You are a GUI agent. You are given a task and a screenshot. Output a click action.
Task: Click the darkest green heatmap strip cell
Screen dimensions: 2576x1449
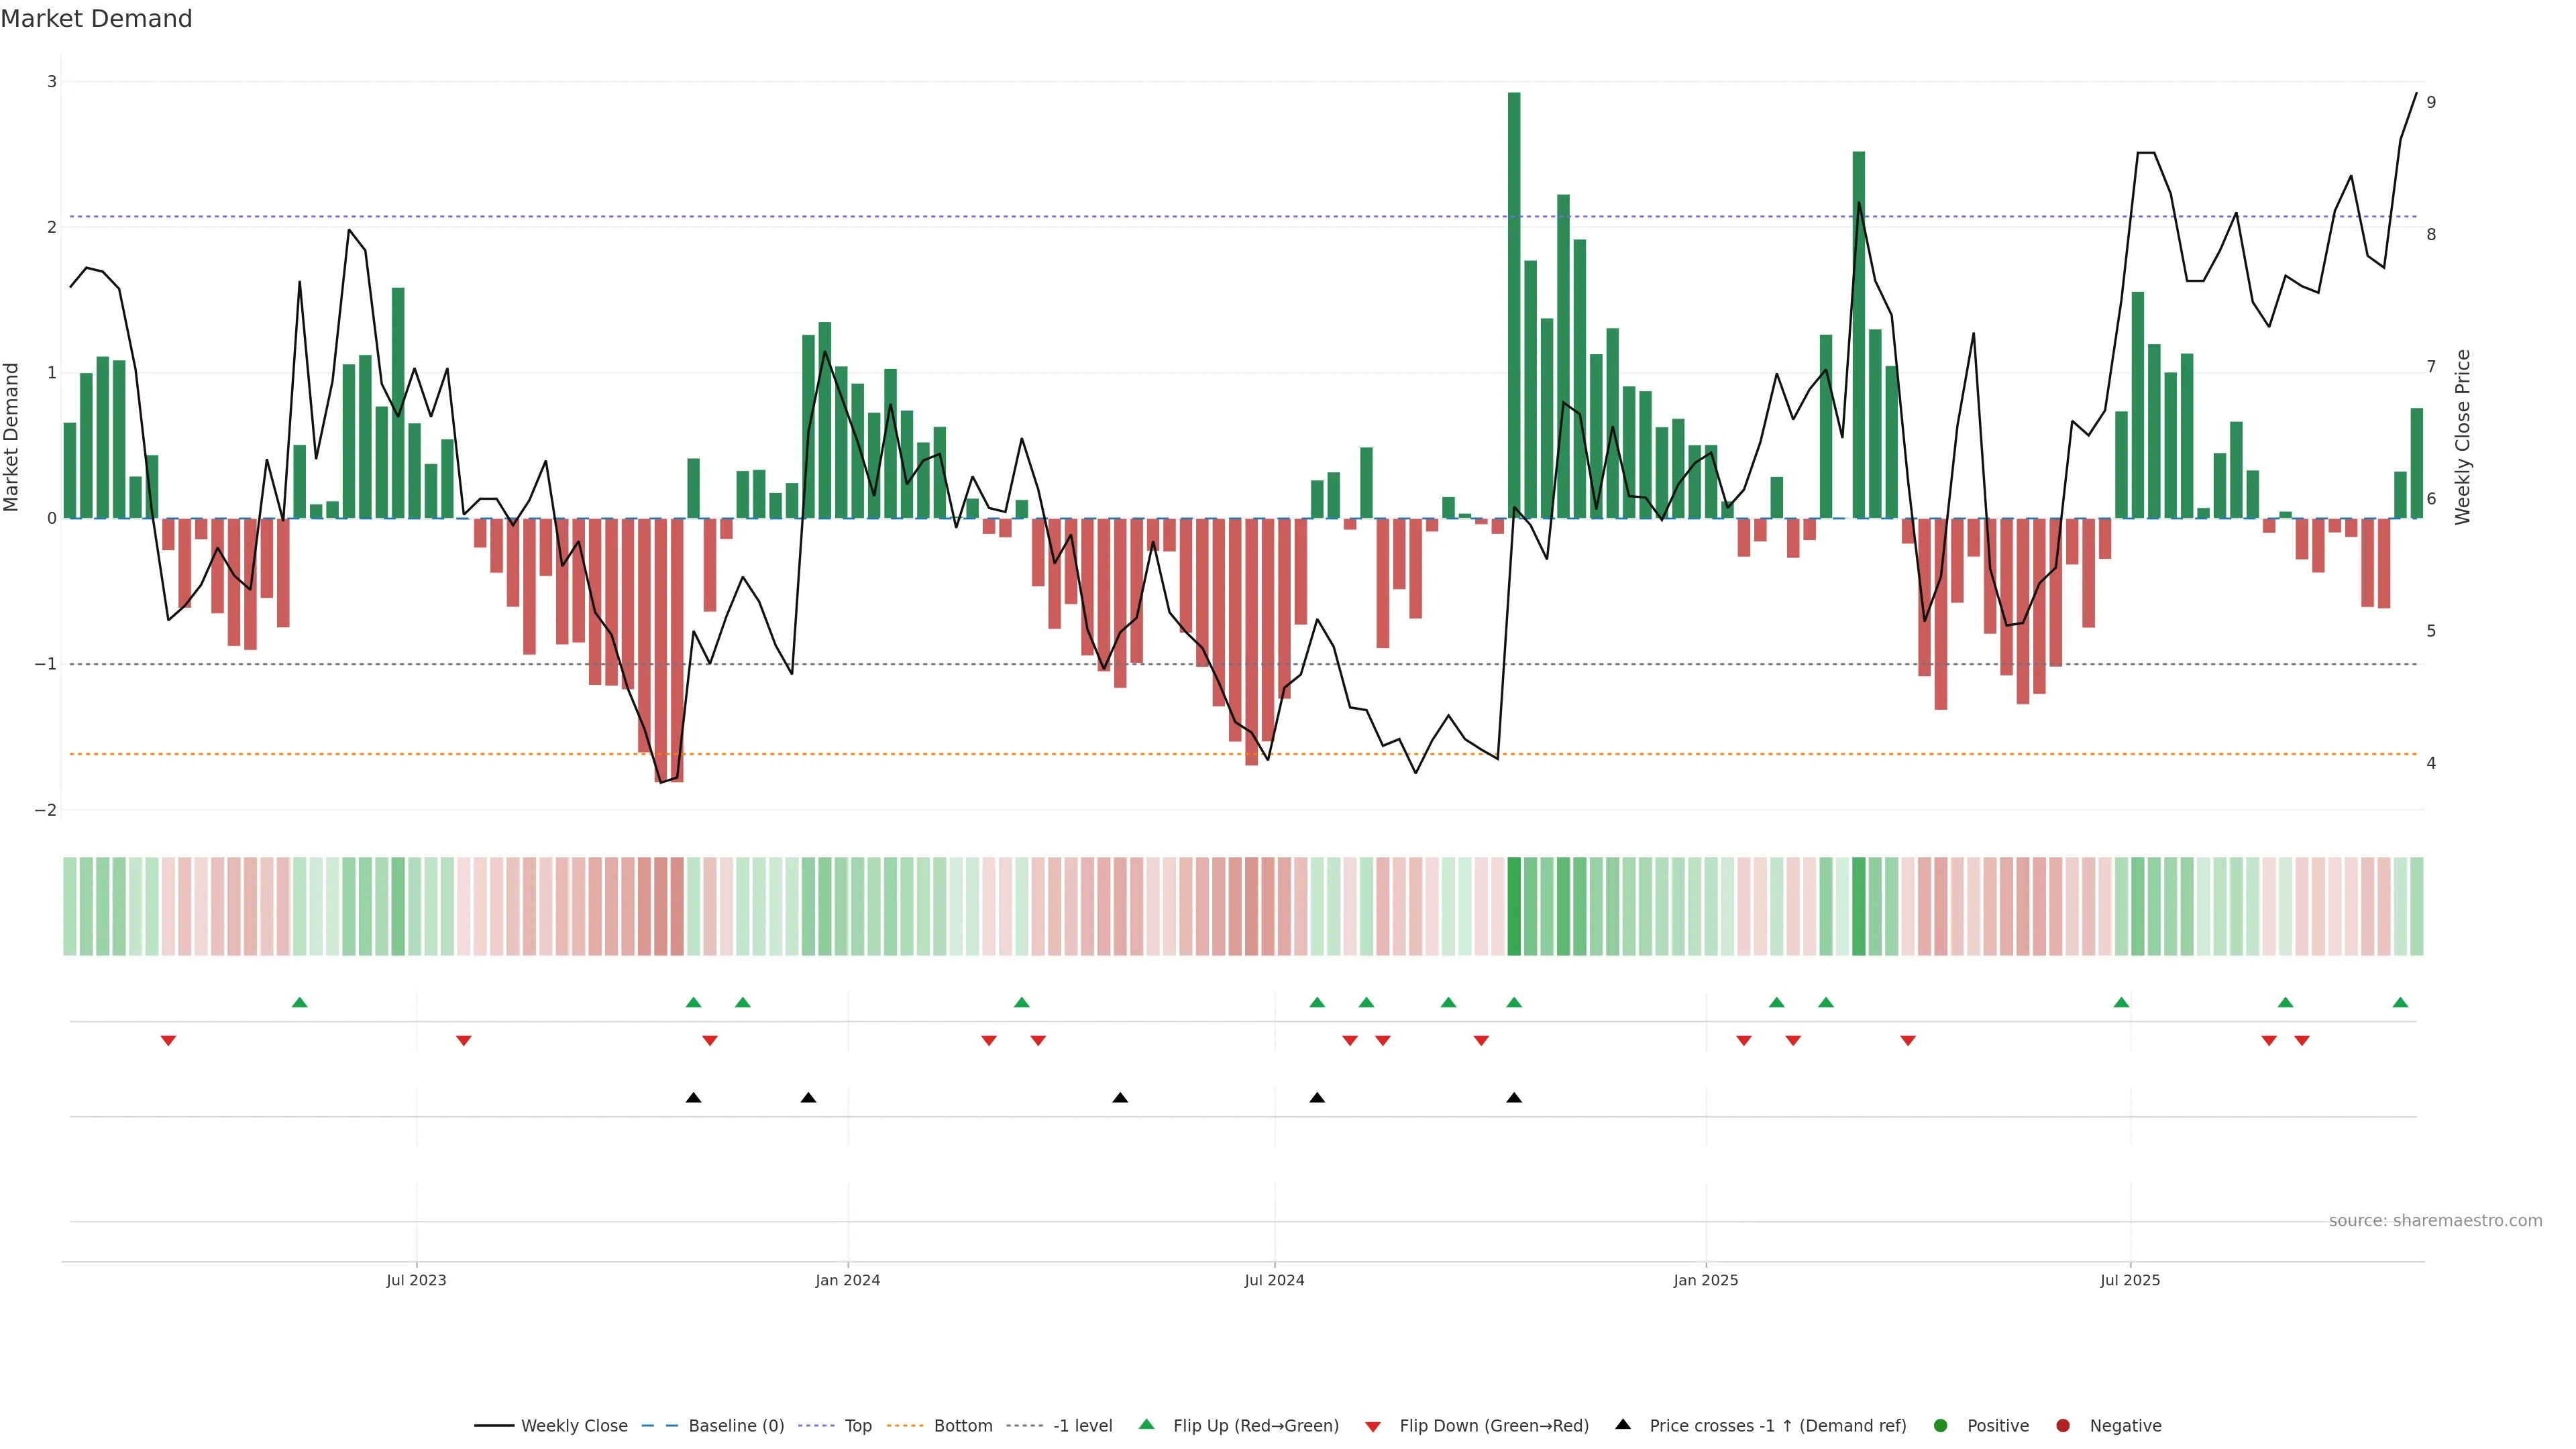[1514, 906]
